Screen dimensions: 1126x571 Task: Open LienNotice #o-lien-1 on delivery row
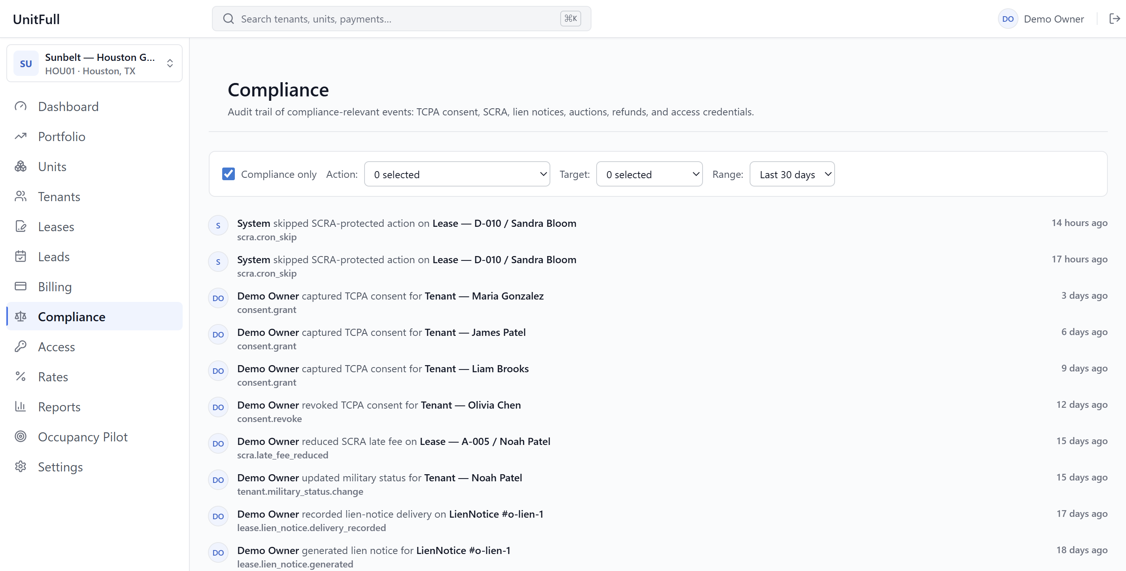coord(496,514)
